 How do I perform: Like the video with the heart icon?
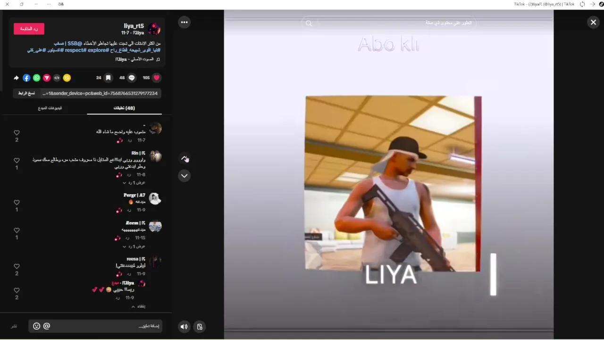tap(157, 78)
